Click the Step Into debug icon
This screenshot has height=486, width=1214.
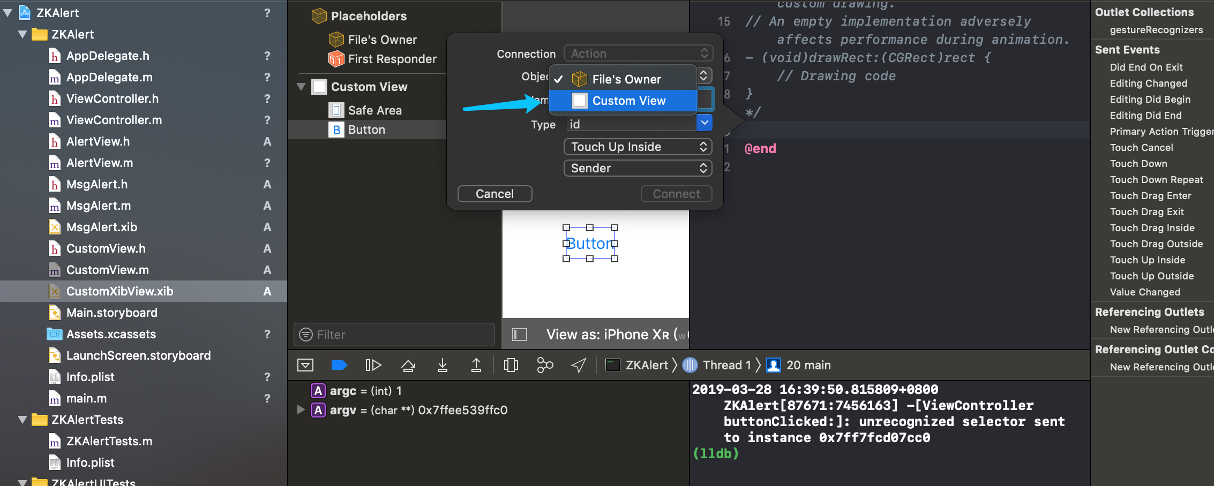[x=443, y=365]
